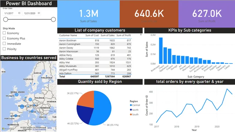The height and width of the screenshot is (132, 235).
Task: Select the Bookcases bar in KPI chart
Action: (x=161, y=51)
